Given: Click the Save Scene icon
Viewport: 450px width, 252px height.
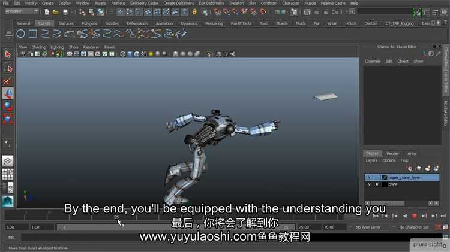Looking at the screenshot, I should pyautogui.click(x=65, y=12).
